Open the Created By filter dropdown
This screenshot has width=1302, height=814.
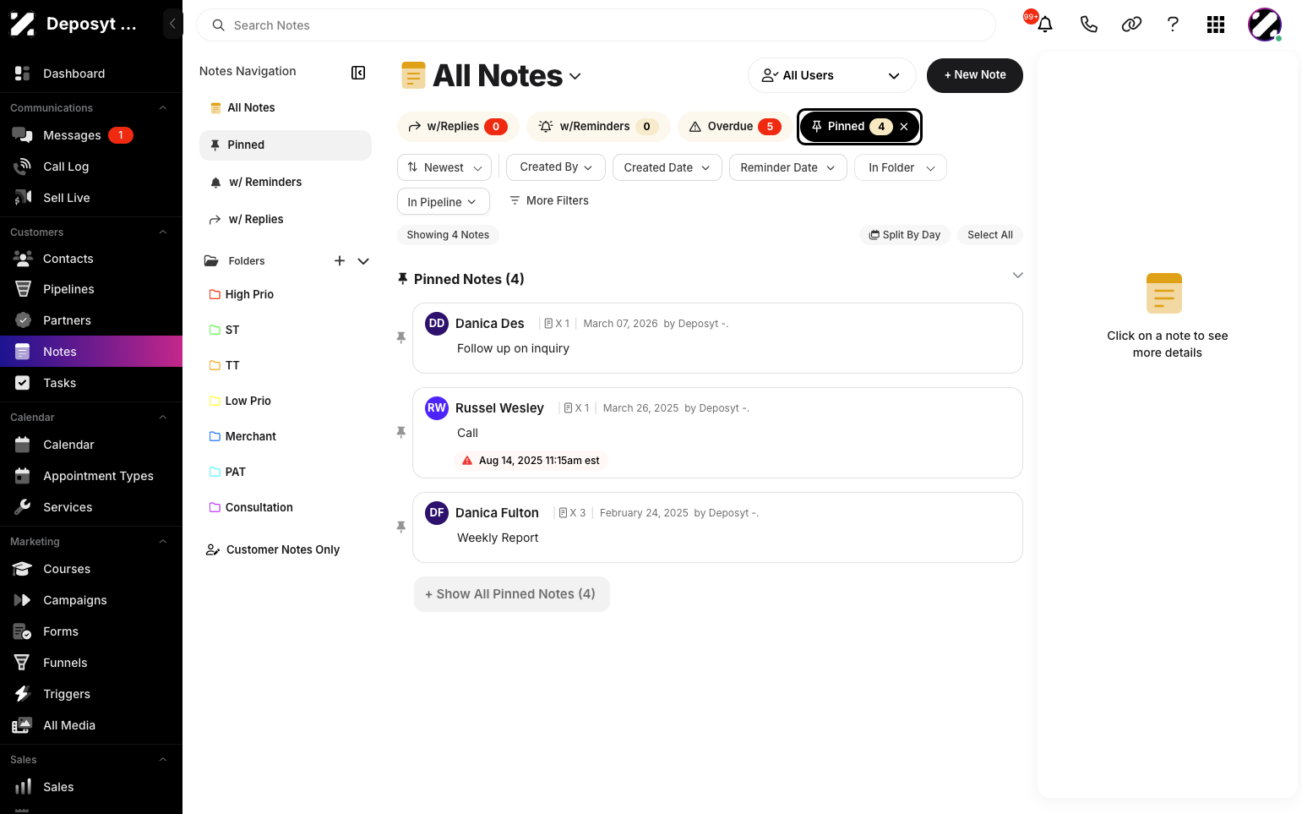(556, 167)
